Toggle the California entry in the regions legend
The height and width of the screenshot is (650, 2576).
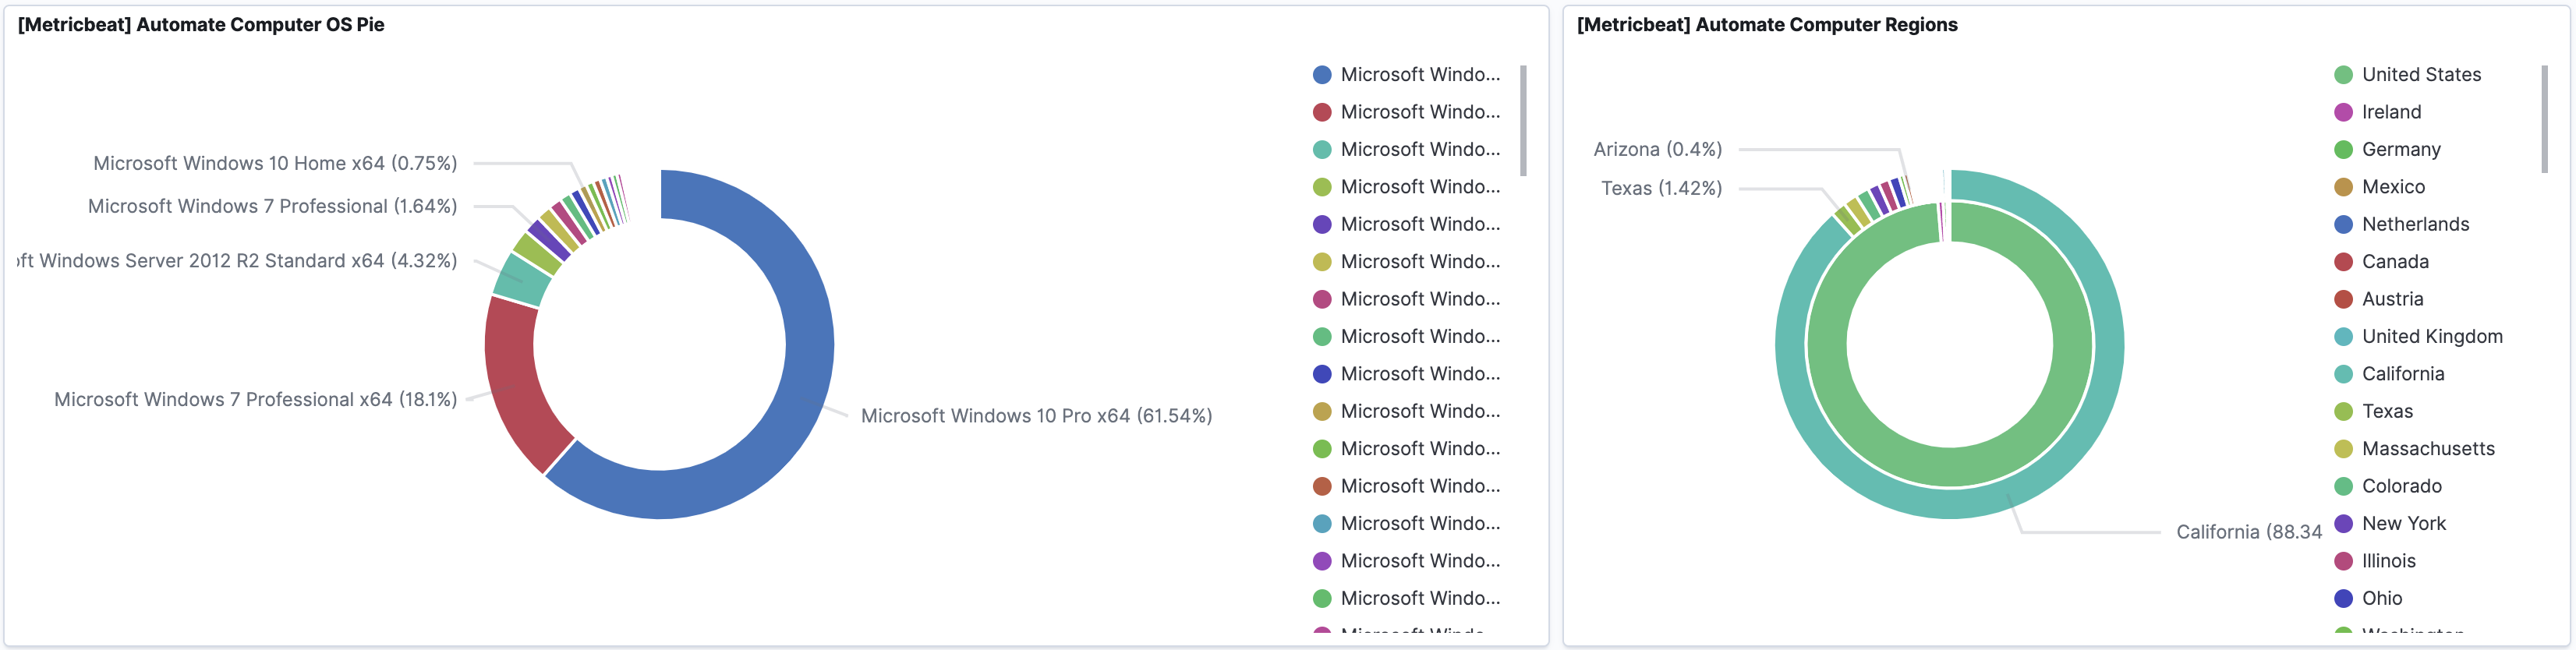coord(2402,374)
